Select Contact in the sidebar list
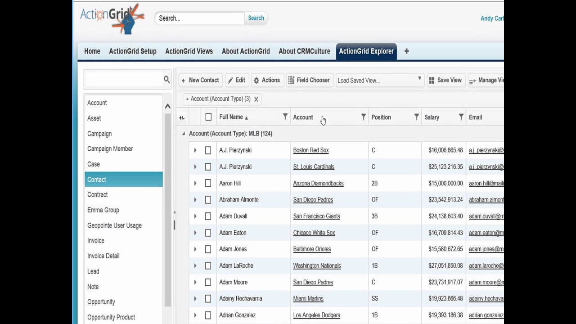Viewport: 576px width, 324px height. [124, 180]
